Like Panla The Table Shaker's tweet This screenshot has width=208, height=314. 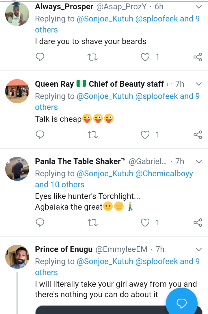click(x=145, y=222)
